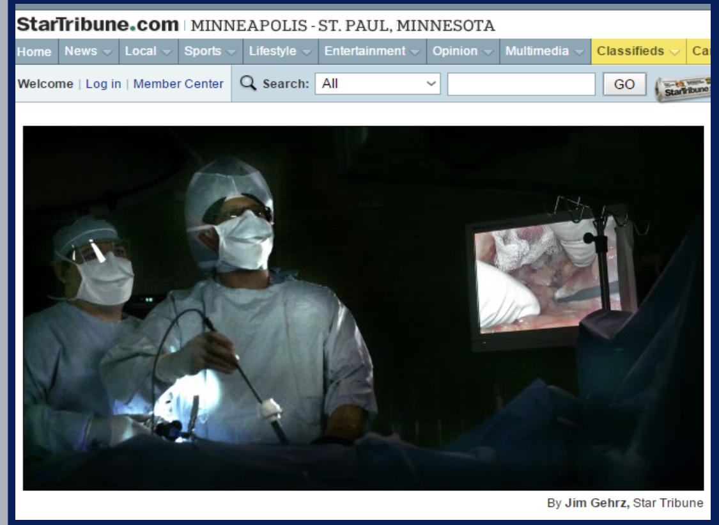The image size is (719, 525).
Task: Click the magnifying glass search icon
Action: tap(248, 83)
